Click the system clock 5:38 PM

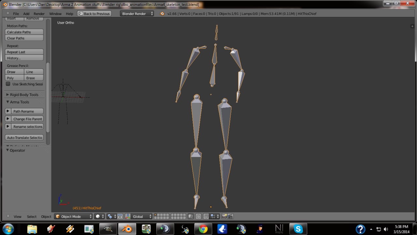click(401, 227)
